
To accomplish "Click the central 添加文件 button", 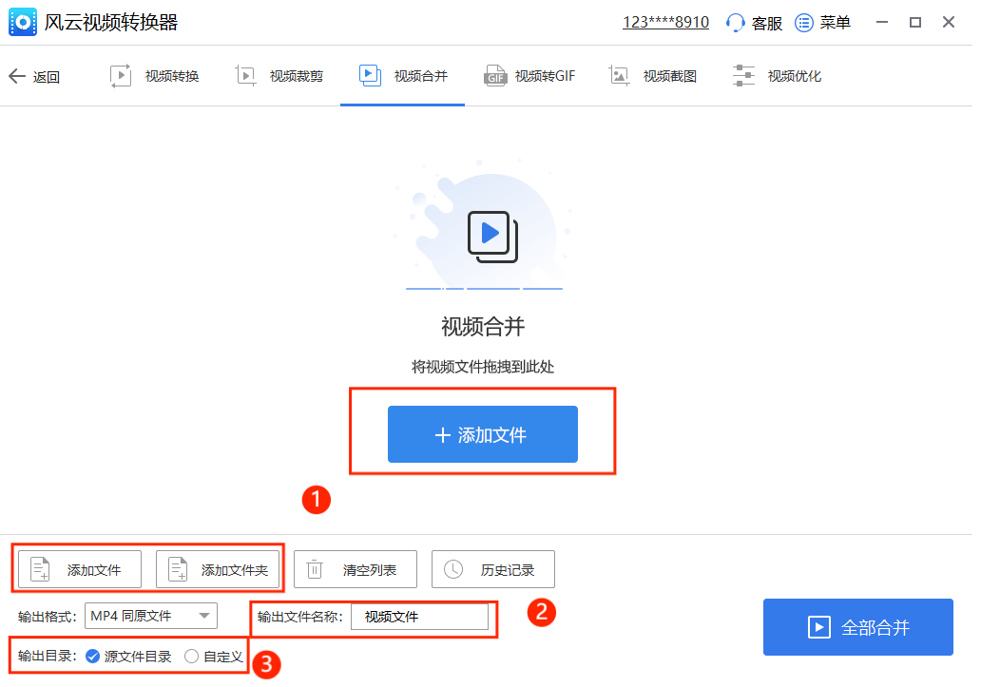I will 482,434.
